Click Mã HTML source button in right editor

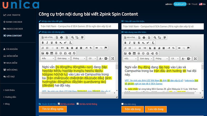pos(130,38)
